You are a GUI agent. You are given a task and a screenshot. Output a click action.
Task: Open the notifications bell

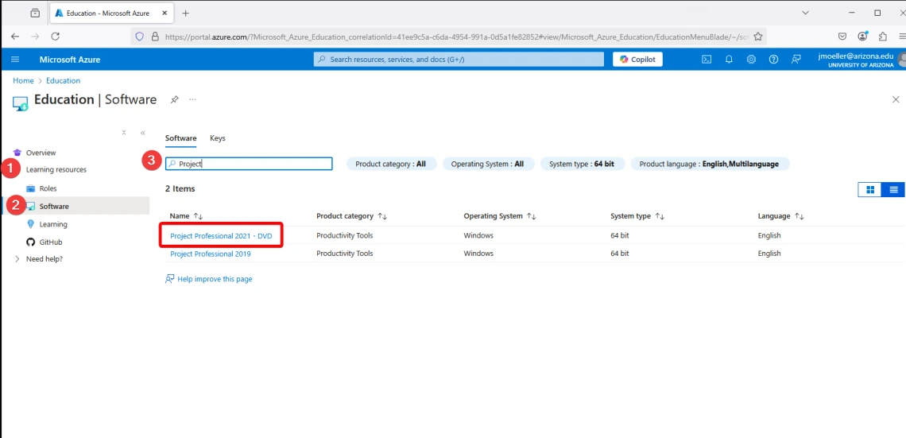729,60
